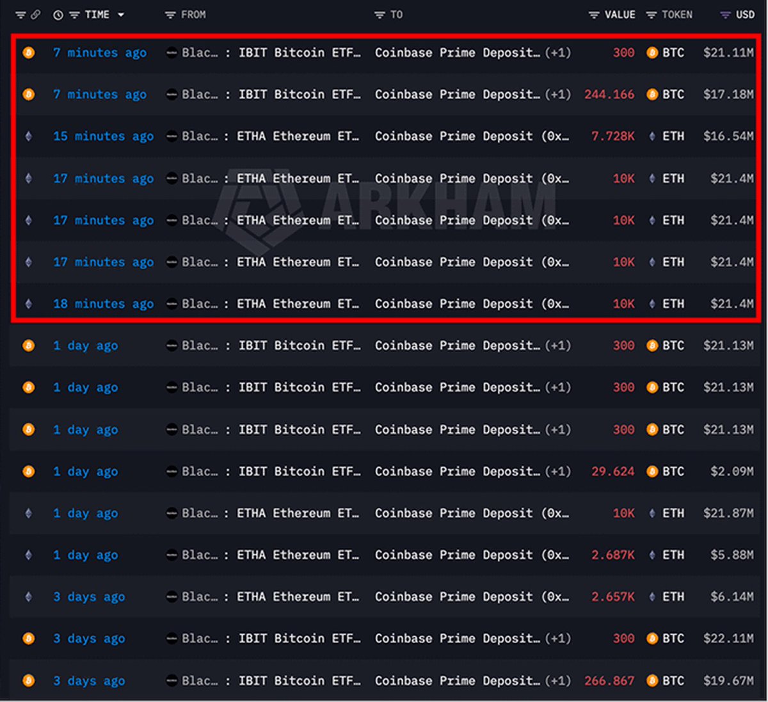Open IBIT Bitcoin ETF sender in 266.867 row

300,680
